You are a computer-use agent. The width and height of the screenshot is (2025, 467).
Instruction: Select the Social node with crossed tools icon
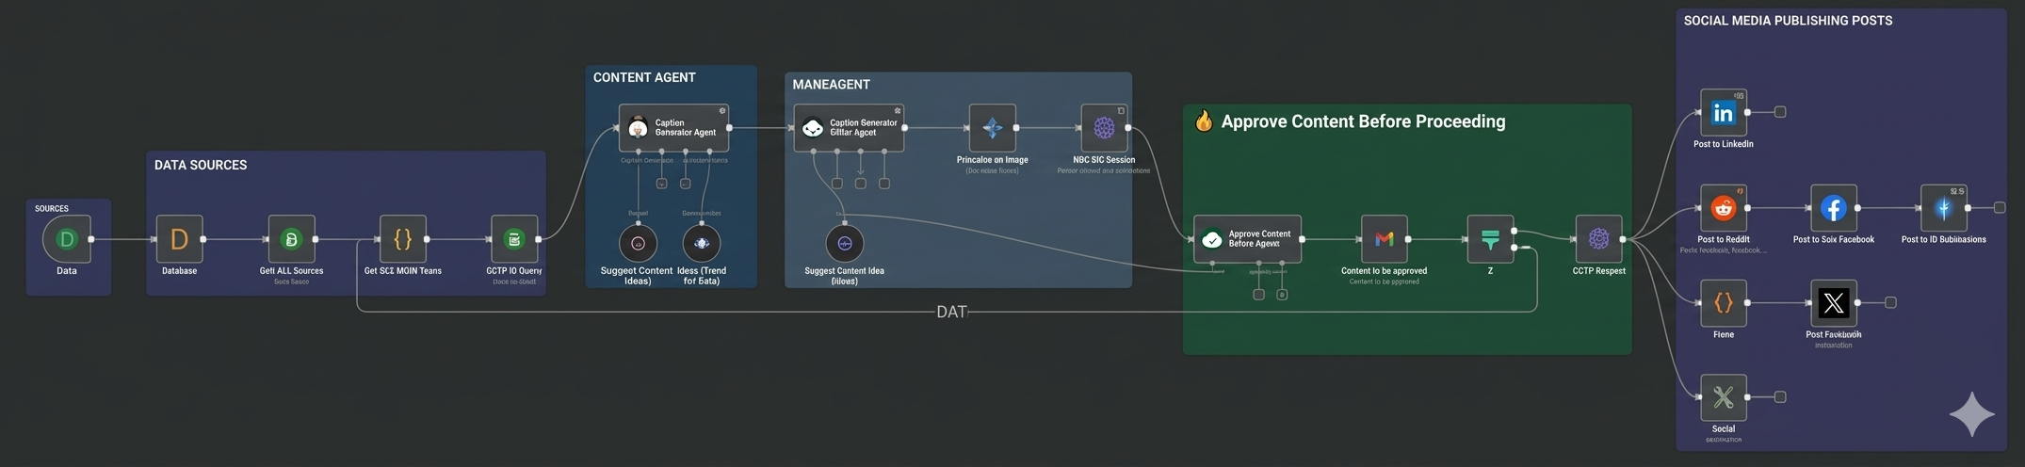coord(1723,397)
